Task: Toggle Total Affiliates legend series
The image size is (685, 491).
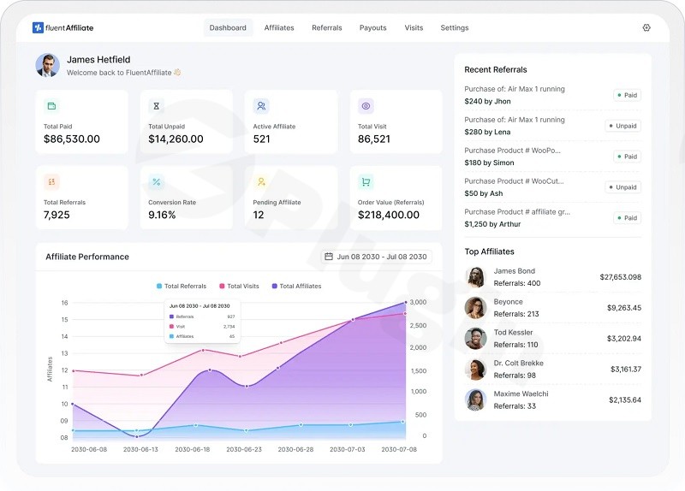Action: click(x=296, y=286)
